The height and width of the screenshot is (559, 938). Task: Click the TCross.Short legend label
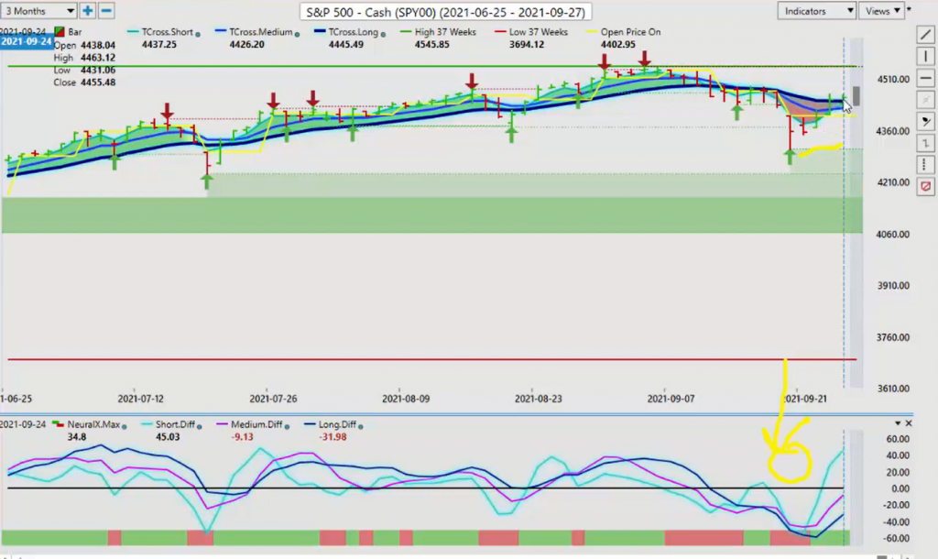[x=168, y=32]
